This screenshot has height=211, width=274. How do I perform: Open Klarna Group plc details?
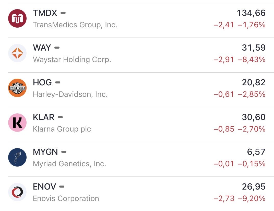tap(62, 129)
